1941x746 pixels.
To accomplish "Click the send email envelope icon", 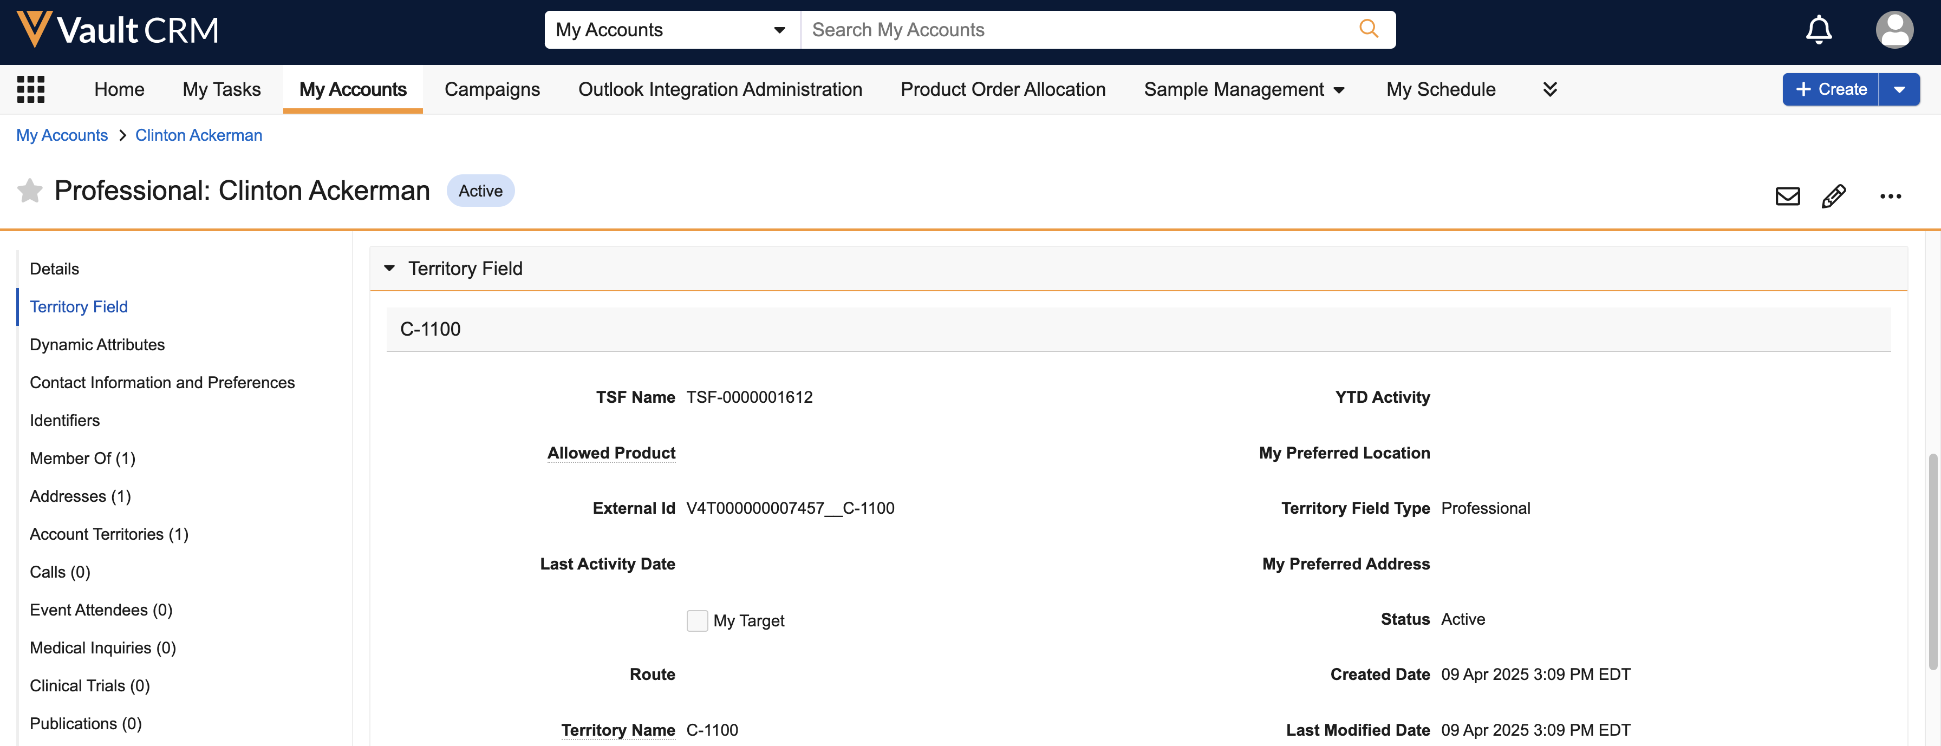I will (1787, 196).
